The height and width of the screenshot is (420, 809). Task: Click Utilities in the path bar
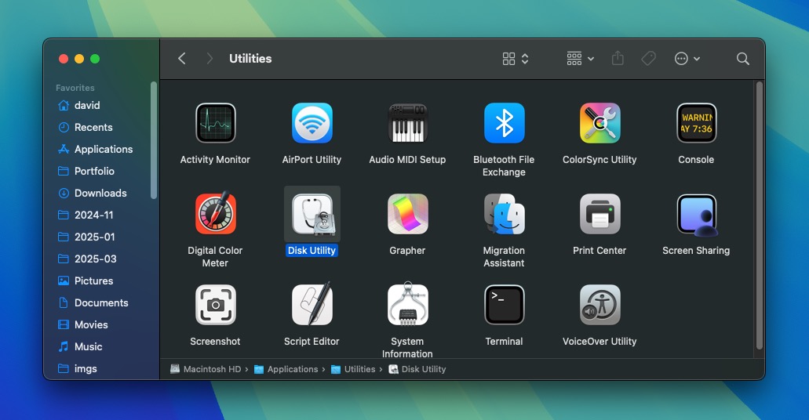[x=353, y=369]
